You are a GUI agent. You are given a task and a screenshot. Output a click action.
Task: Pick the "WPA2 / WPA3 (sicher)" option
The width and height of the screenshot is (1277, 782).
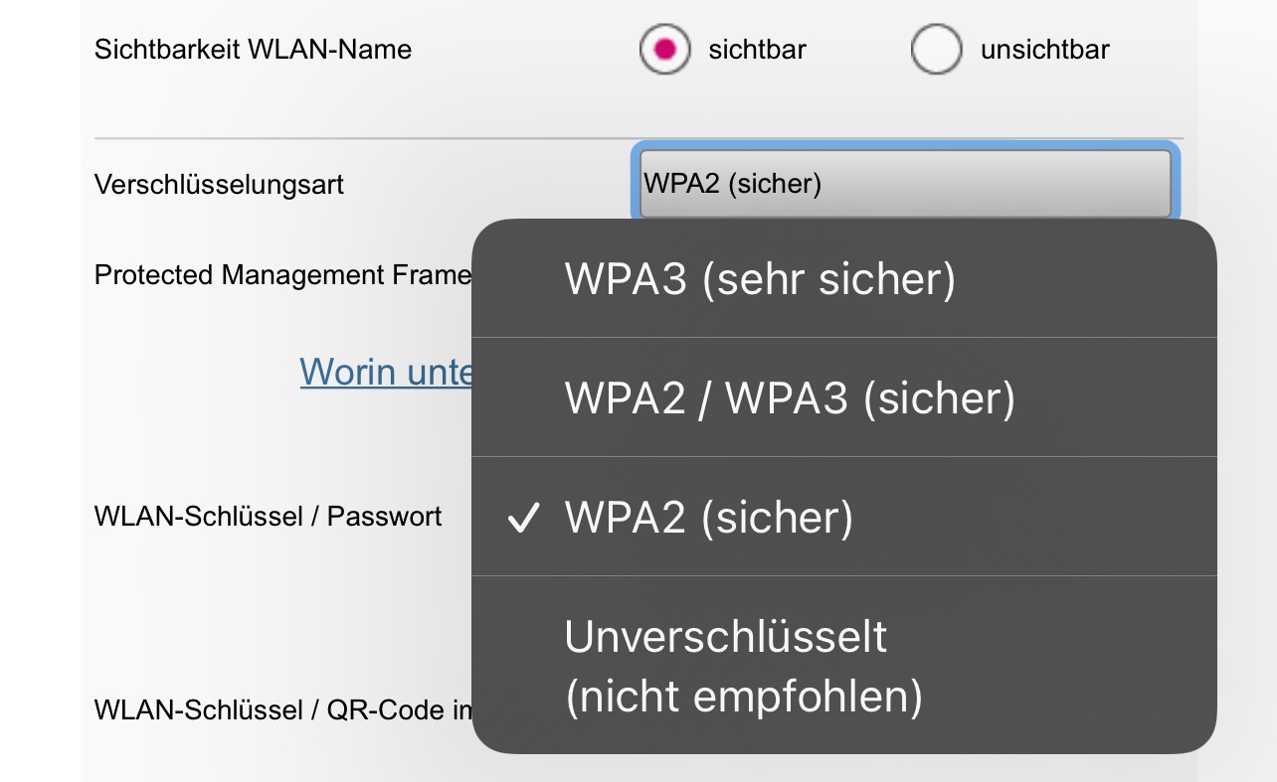(790, 398)
